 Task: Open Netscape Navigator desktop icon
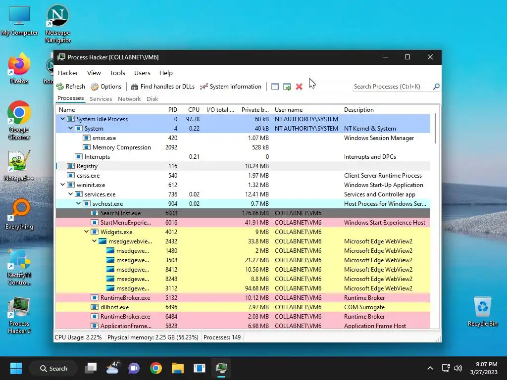(58, 24)
